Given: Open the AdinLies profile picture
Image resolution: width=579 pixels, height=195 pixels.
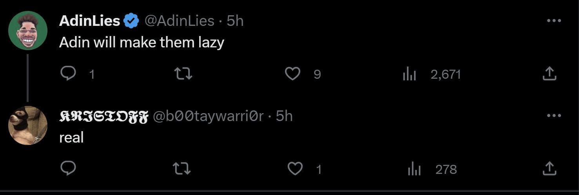Looking at the screenshot, I should coord(27,31).
